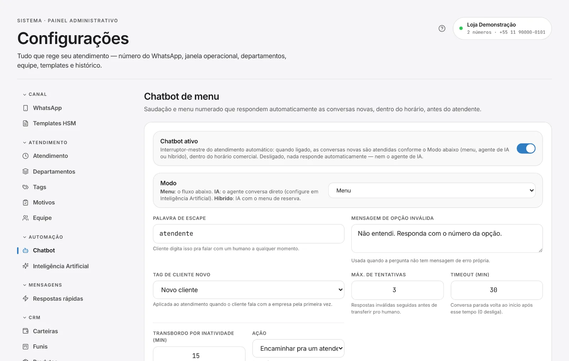Click the Equipe people icon

click(x=26, y=218)
